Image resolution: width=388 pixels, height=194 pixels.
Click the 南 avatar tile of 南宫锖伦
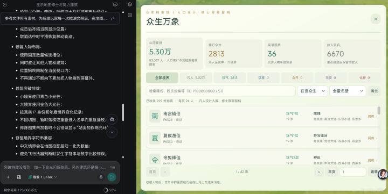155,116
